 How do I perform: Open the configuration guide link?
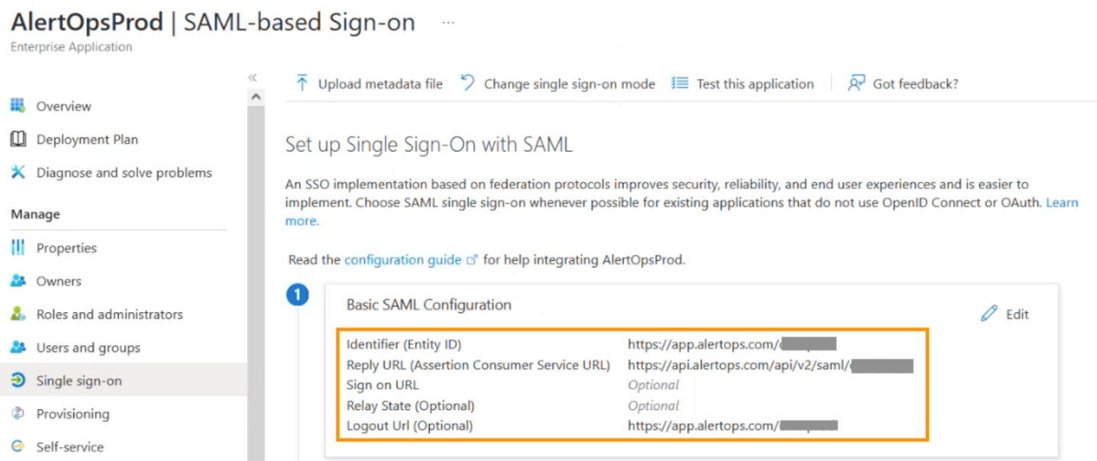[x=403, y=260]
